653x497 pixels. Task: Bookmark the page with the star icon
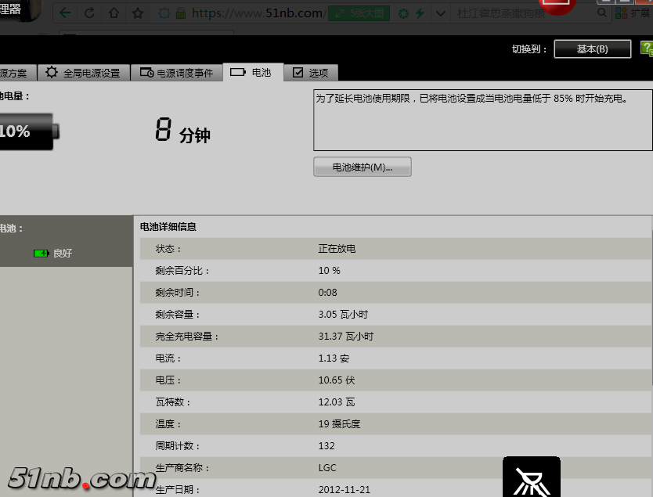(x=138, y=13)
